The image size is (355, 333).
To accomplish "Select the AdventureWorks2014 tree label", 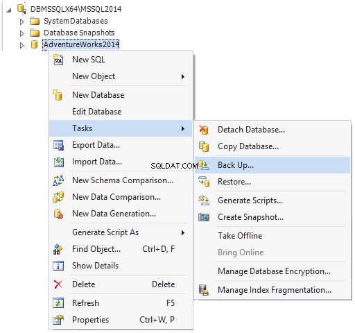I will (81, 44).
